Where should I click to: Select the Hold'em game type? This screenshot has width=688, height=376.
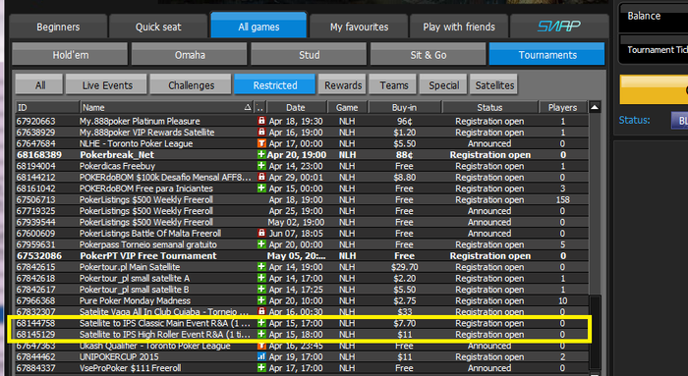point(70,55)
